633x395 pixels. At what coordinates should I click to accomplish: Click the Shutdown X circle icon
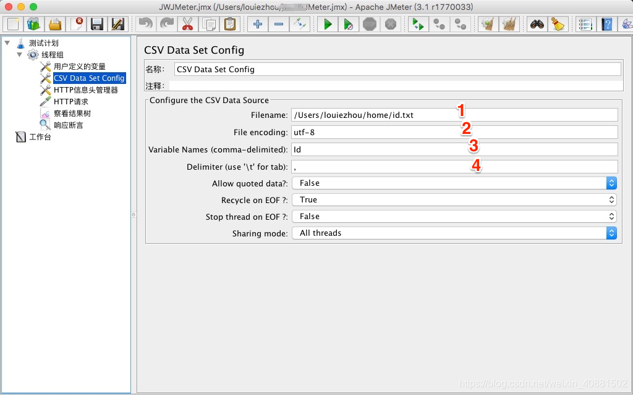[x=391, y=24]
